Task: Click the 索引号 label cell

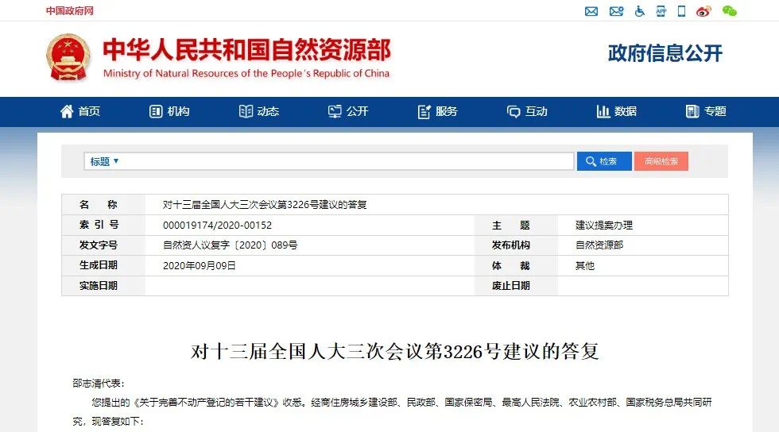Action: click(x=103, y=225)
